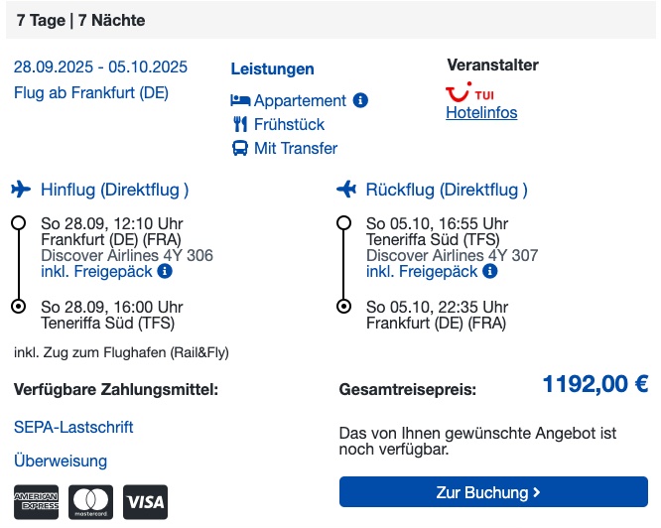The width and height of the screenshot is (661, 528).
Task: Select the American Express card logo
Action: click(x=37, y=502)
